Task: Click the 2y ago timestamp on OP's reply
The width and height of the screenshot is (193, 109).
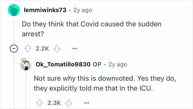Action: 118,64
